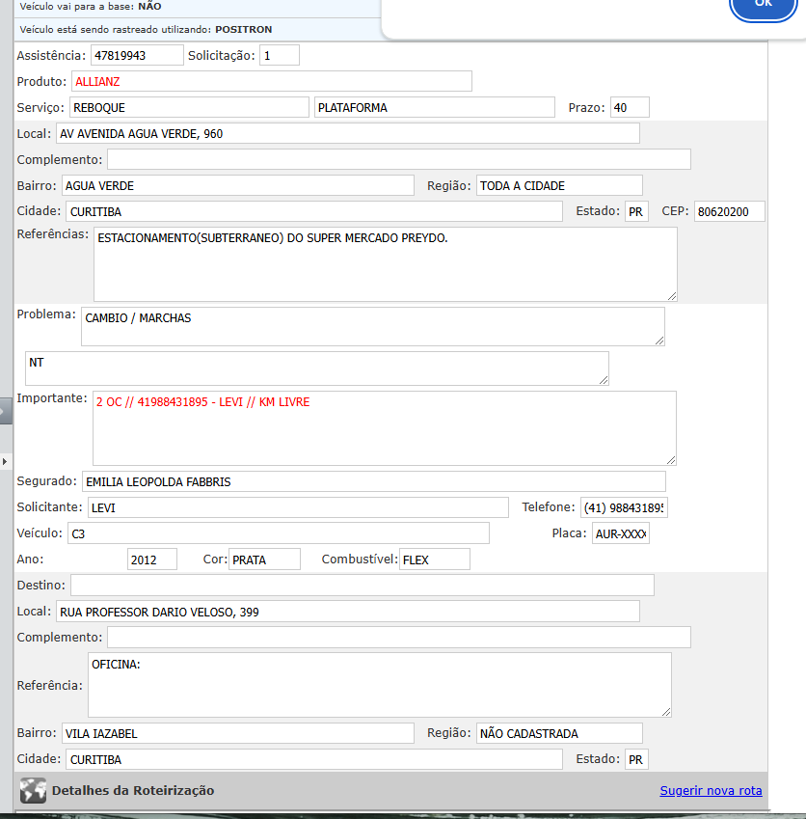
Task: Click the Importante text area with red text
Action: tap(385, 428)
